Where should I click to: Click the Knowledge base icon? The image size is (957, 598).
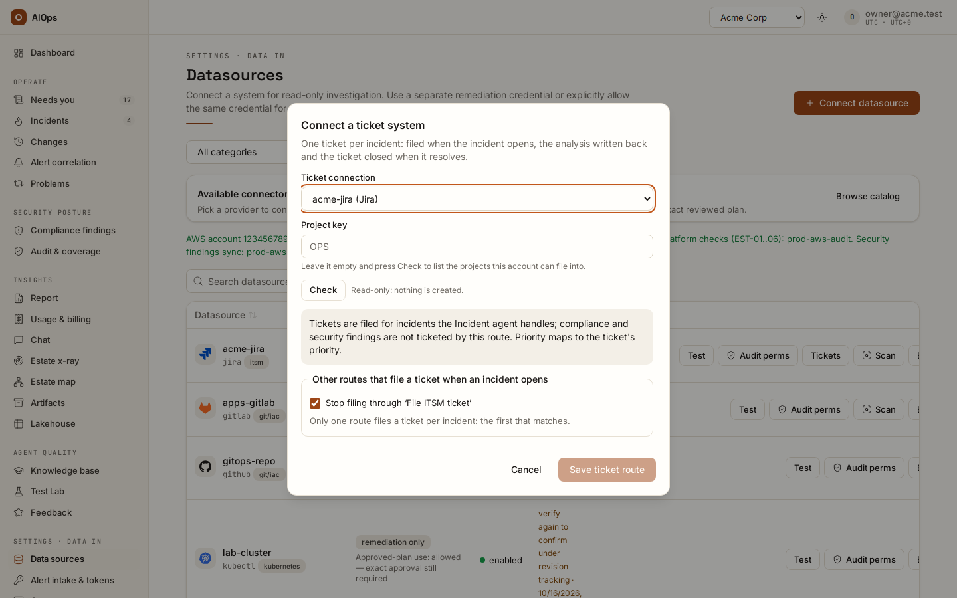(x=19, y=470)
